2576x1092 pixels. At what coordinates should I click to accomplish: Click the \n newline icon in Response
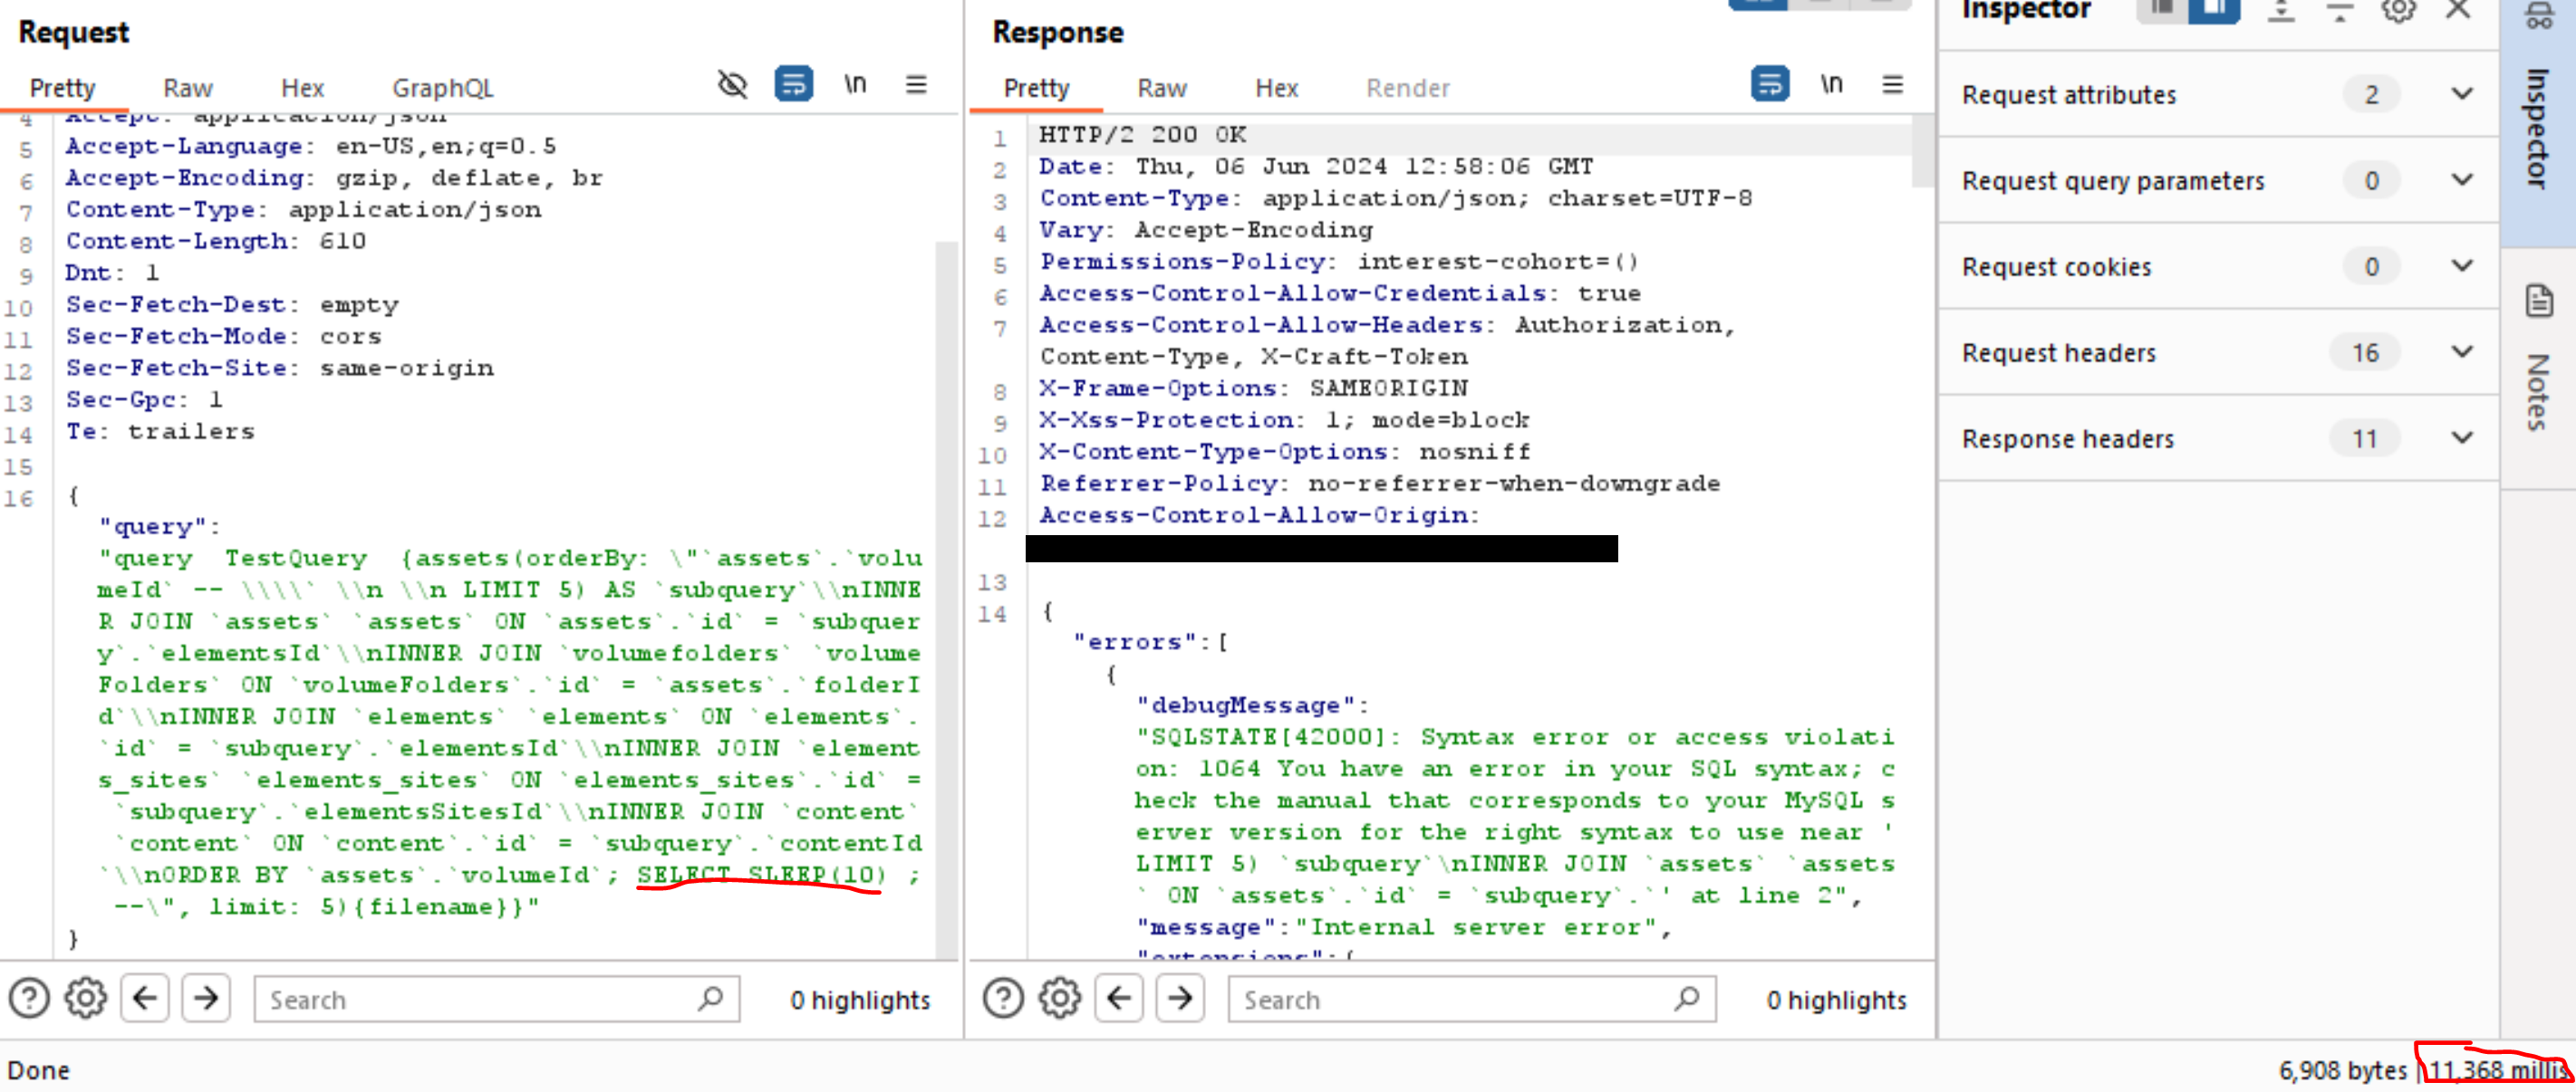[x=1830, y=85]
